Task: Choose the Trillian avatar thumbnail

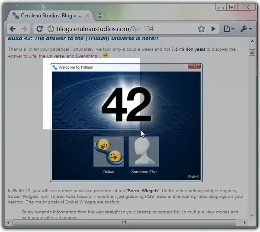Action: click(x=109, y=151)
